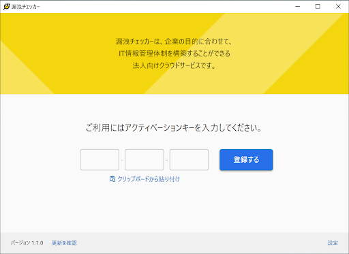Click the アクティベーションキーを入力してください heading
349x254 pixels.
point(174,128)
